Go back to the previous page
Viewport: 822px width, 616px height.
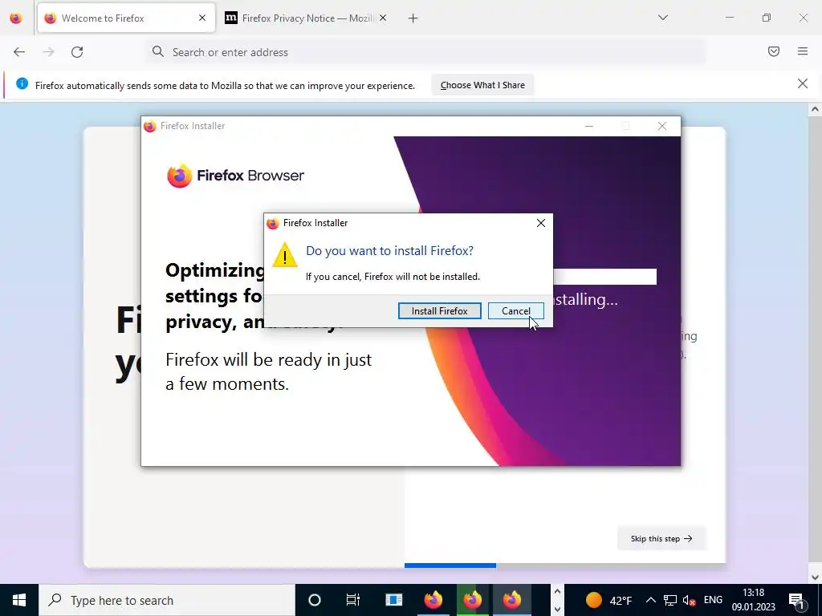click(19, 52)
